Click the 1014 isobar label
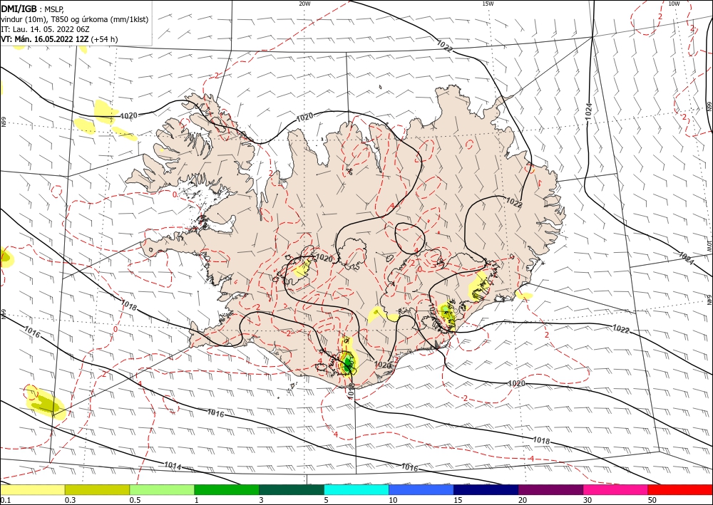 [x=173, y=467]
